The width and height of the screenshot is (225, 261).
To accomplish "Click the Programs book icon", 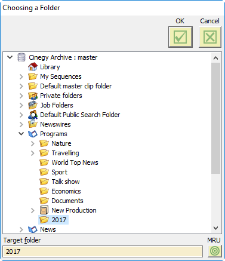I will [x=33, y=134].
